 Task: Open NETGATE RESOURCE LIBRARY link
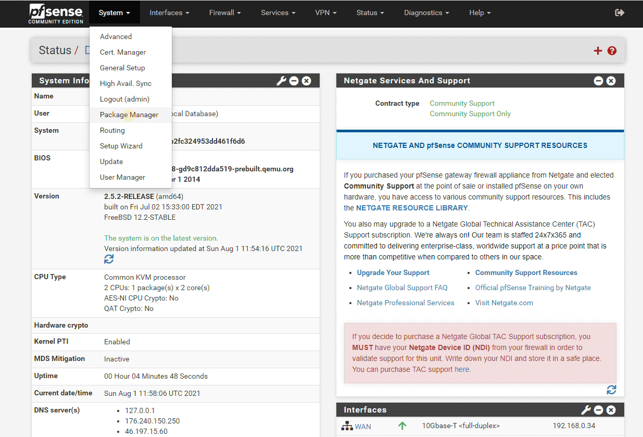coord(412,208)
